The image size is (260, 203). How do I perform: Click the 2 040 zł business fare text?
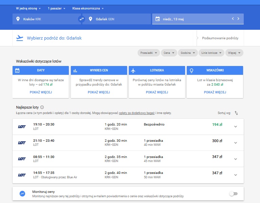[217, 84]
